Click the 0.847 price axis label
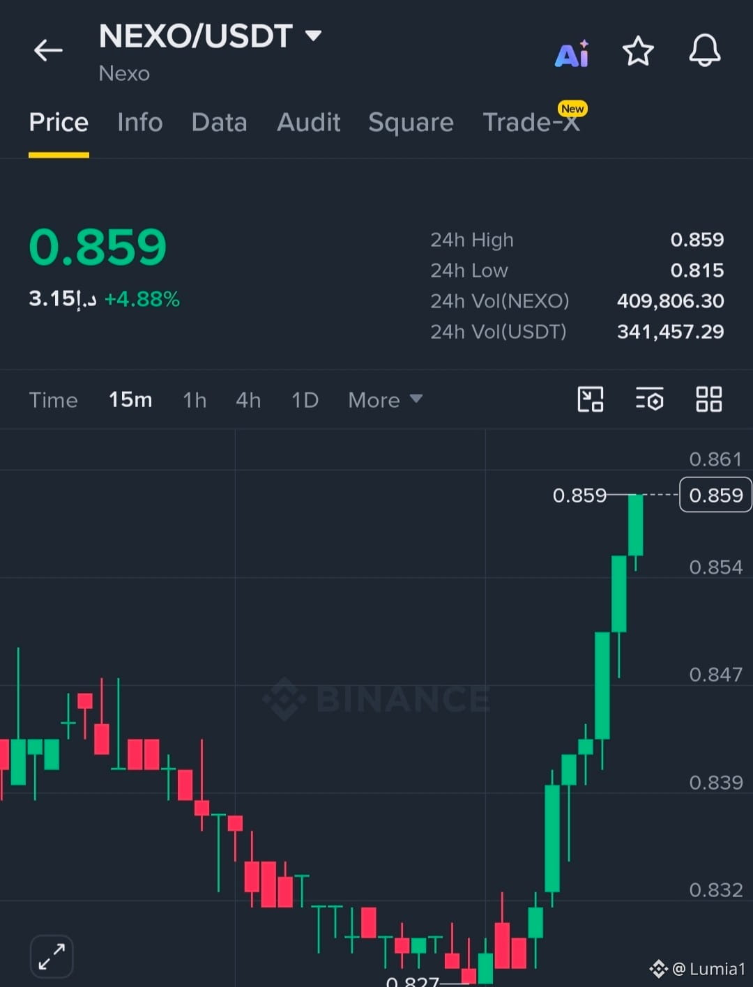753x987 pixels. [x=716, y=675]
